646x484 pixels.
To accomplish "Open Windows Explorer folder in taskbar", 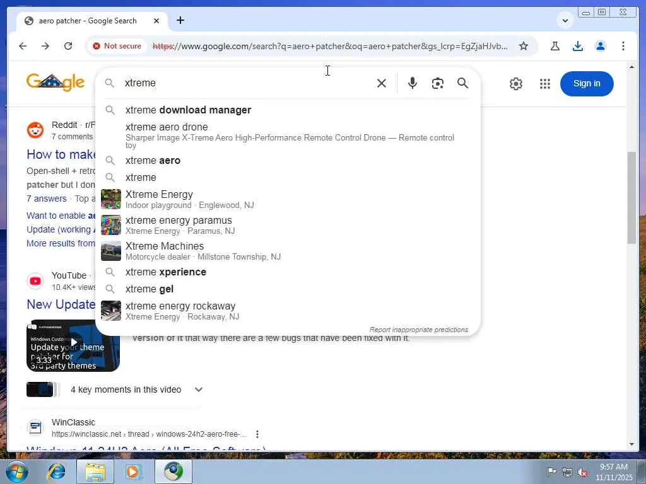I will [95, 471].
